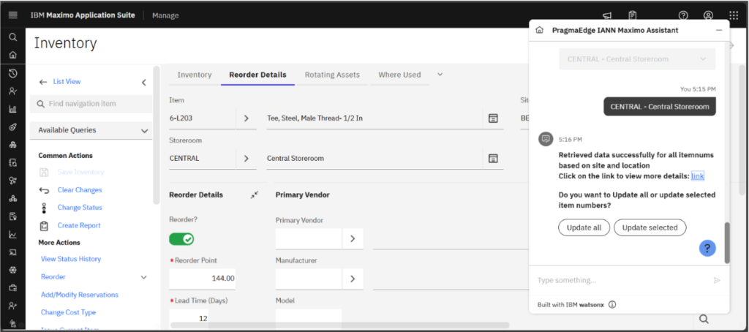The height and width of the screenshot is (332, 749).
Task: Click the Update selected button
Action: [x=650, y=227]
